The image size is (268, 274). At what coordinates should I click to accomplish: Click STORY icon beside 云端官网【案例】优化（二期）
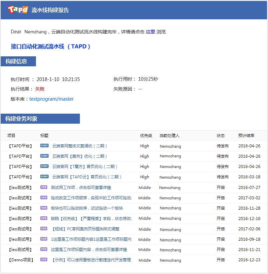tap(44, 156)
